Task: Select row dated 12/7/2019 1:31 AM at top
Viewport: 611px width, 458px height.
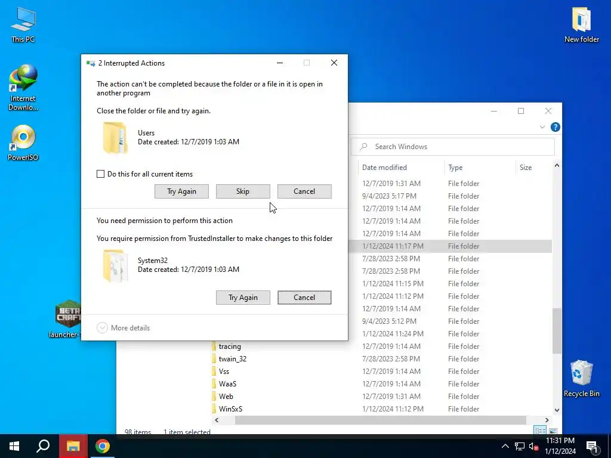Action: tap(450, 184)
